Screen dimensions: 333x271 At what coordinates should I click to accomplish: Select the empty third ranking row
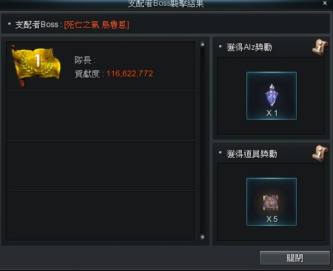point(101,166)
